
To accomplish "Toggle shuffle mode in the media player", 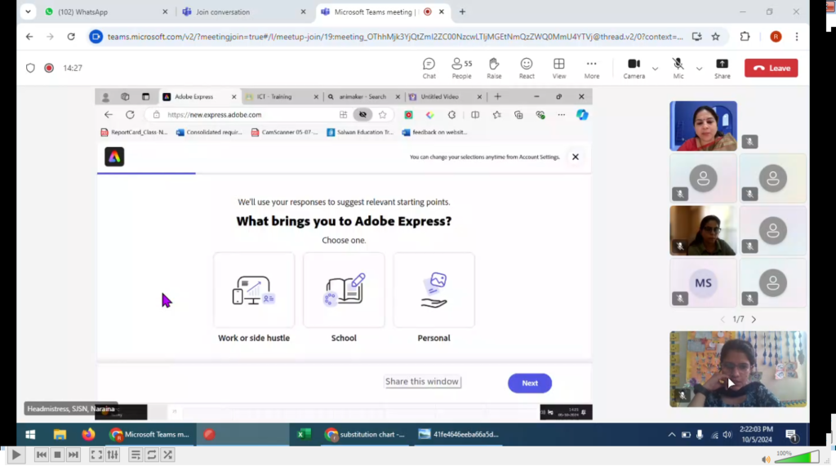I will point(168,455).
